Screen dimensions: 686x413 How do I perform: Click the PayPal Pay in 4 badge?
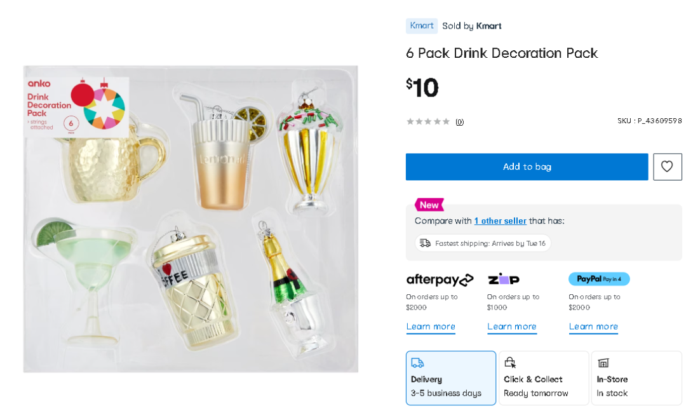pos(599,279)
